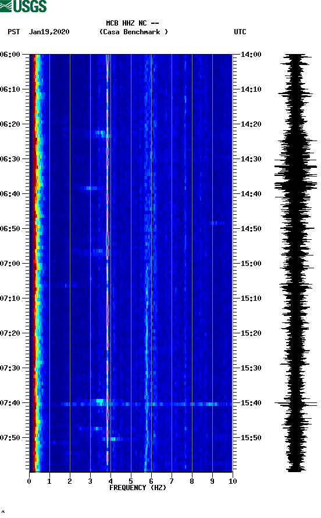The image size is (321, 518).
Task: Click the 15:40 UTC time label
Action: (x=251, y=403)
